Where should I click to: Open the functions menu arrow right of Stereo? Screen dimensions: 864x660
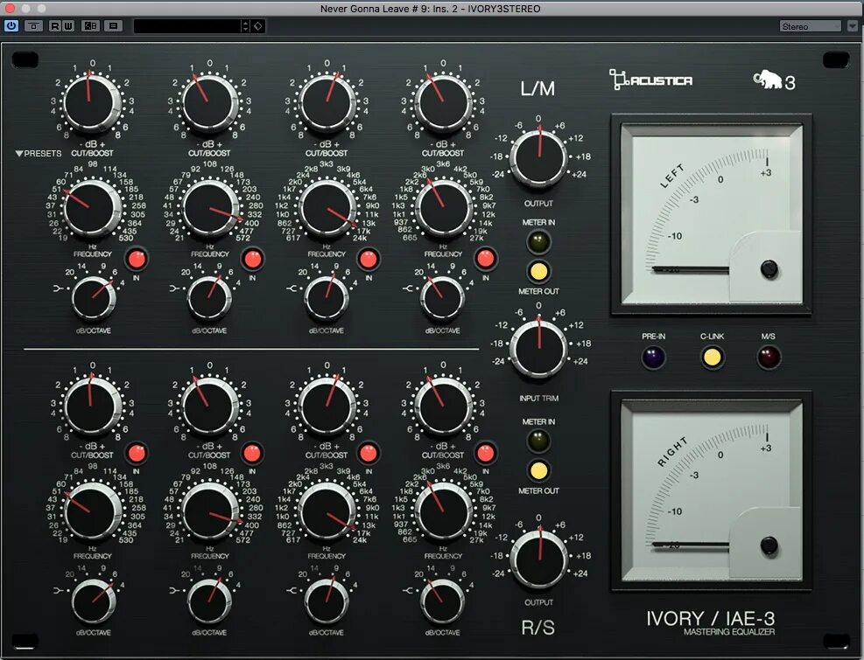[x=853, y=26]
